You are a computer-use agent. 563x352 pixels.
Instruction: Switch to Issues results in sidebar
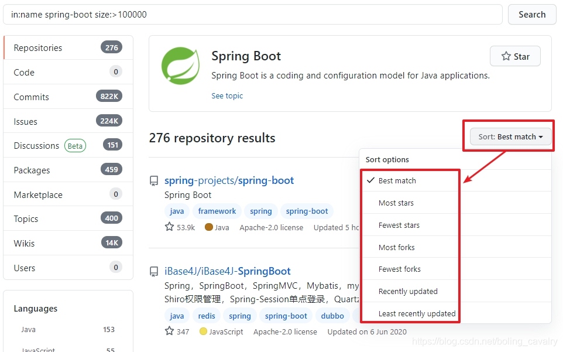tap(68, 121)
